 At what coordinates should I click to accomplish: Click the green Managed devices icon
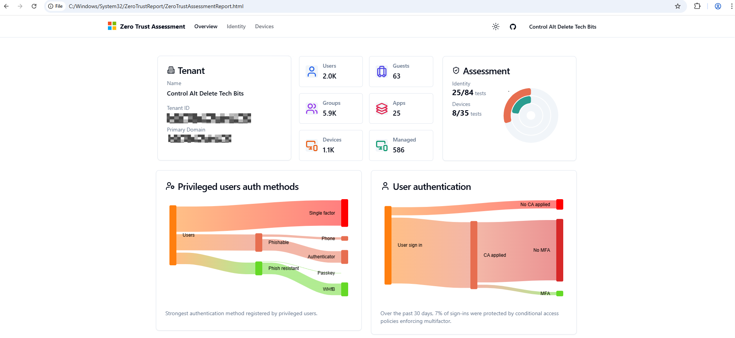click(x=382, y=146)
